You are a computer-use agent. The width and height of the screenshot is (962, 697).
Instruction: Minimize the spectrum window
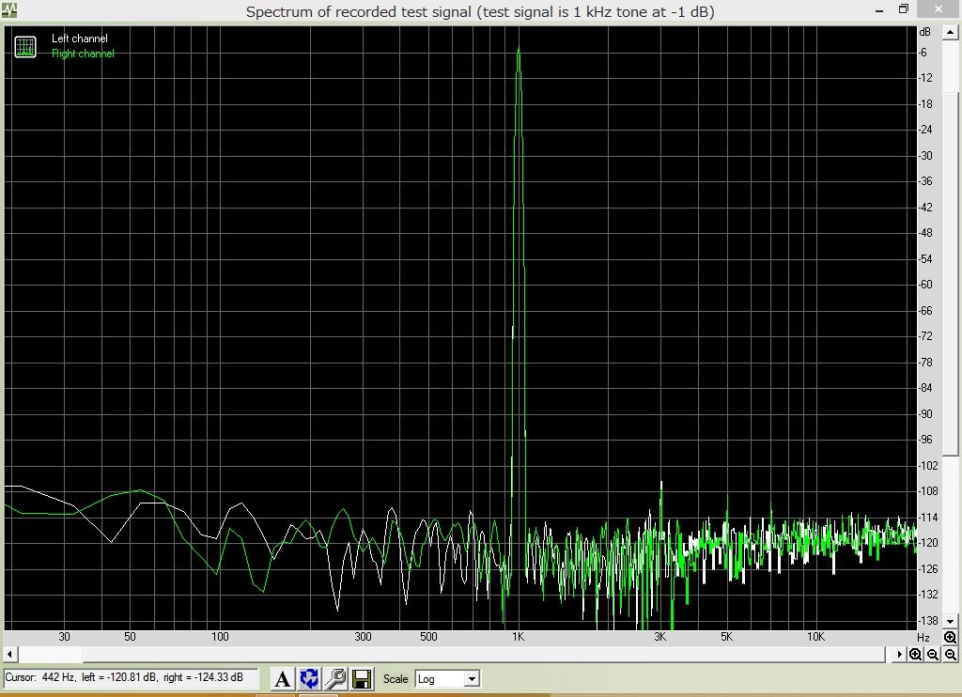click(x=878, y=9)
